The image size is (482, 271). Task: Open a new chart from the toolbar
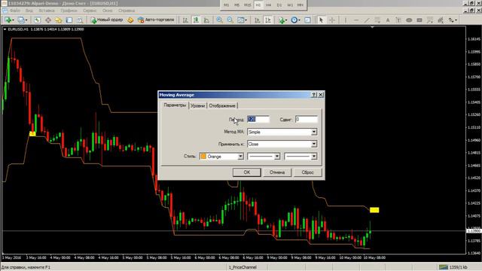coord(8,20)
